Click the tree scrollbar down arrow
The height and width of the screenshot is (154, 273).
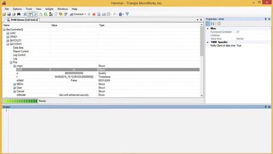(x=202, y=95)
